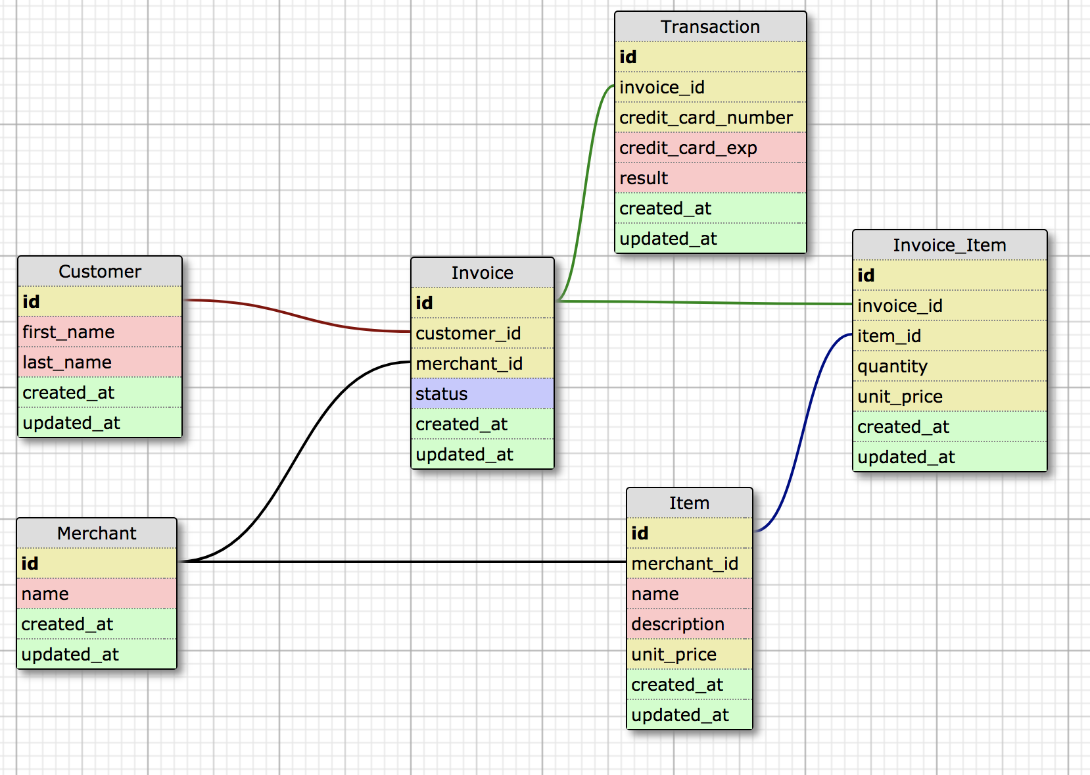Select the Transaction table header
Viewport: 1090px width, 775px height.
coord(710,27)
